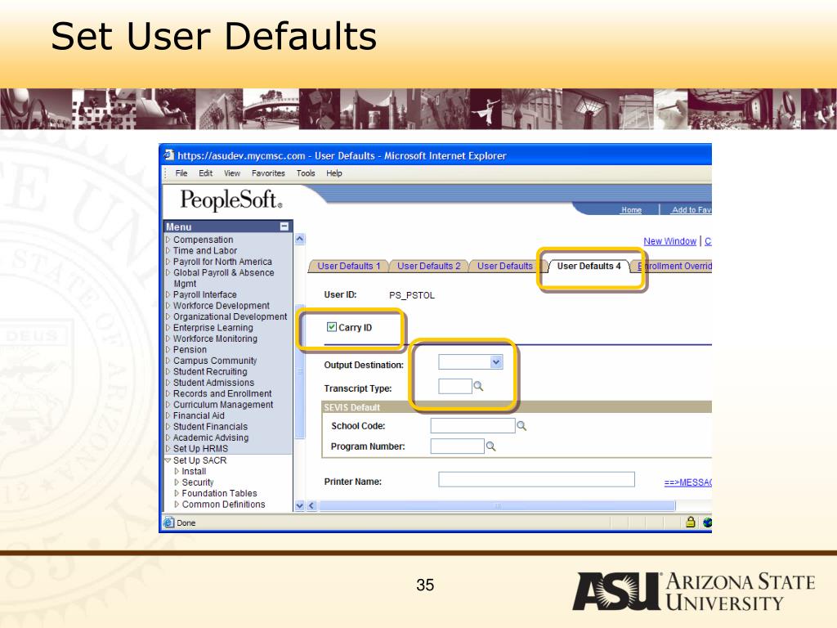837x628 pixels.
Task: Open the File menu
Action: pos(181,173)
